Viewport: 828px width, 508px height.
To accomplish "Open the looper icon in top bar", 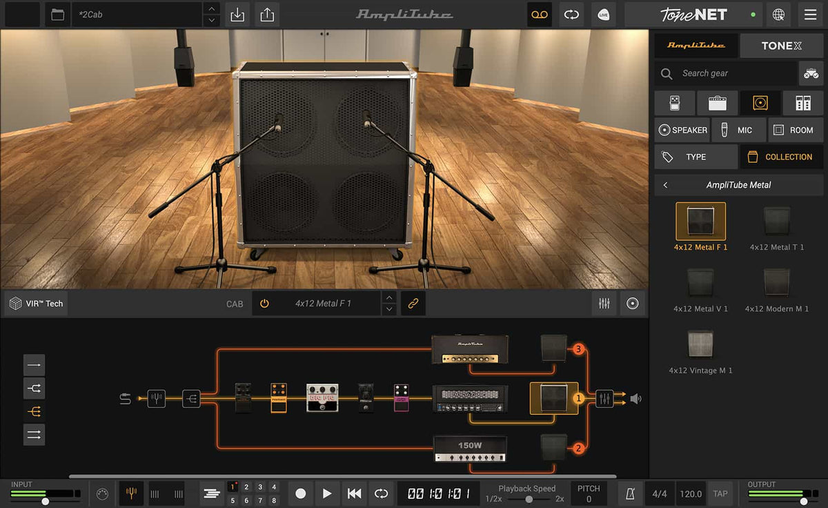I will point(571,14).
